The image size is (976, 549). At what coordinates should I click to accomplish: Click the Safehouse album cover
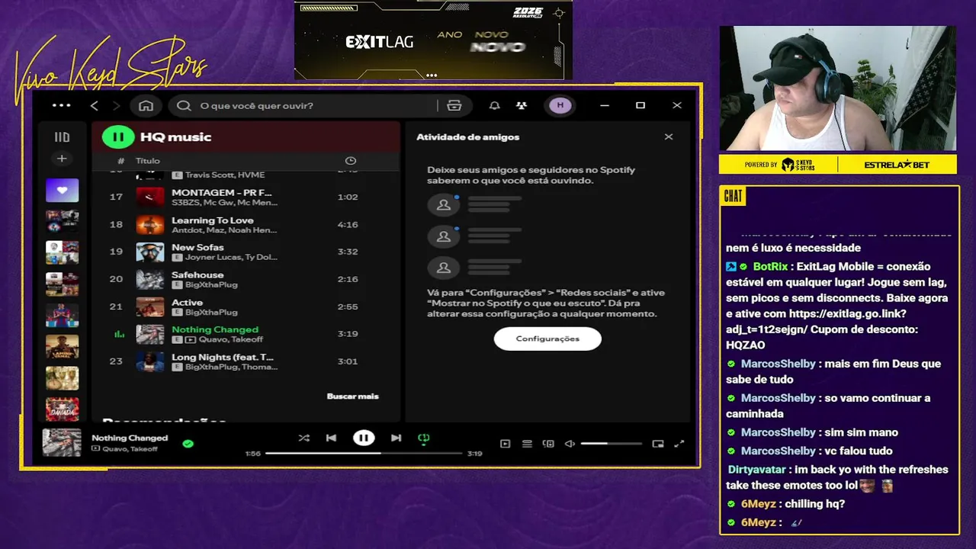[x=150, y=280]
